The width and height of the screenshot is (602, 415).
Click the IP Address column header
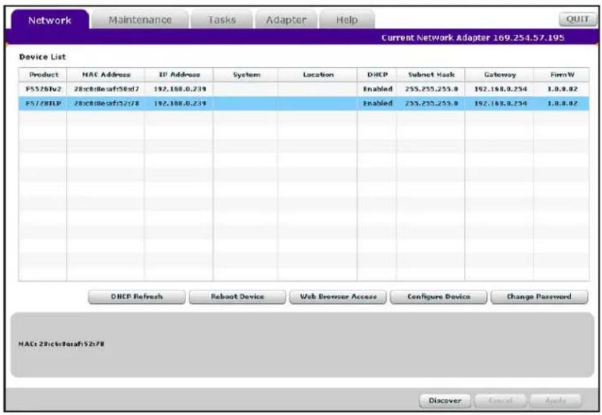179,75
